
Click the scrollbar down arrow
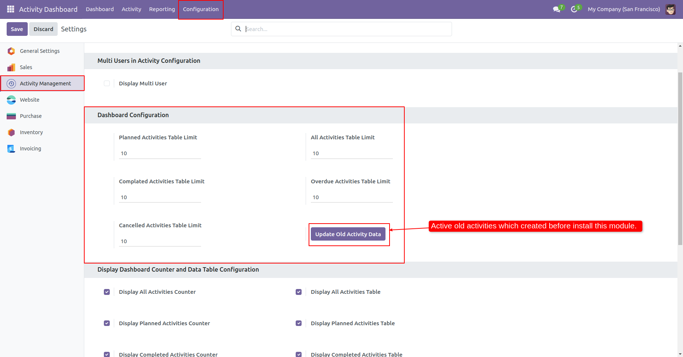tap(680, 354)
